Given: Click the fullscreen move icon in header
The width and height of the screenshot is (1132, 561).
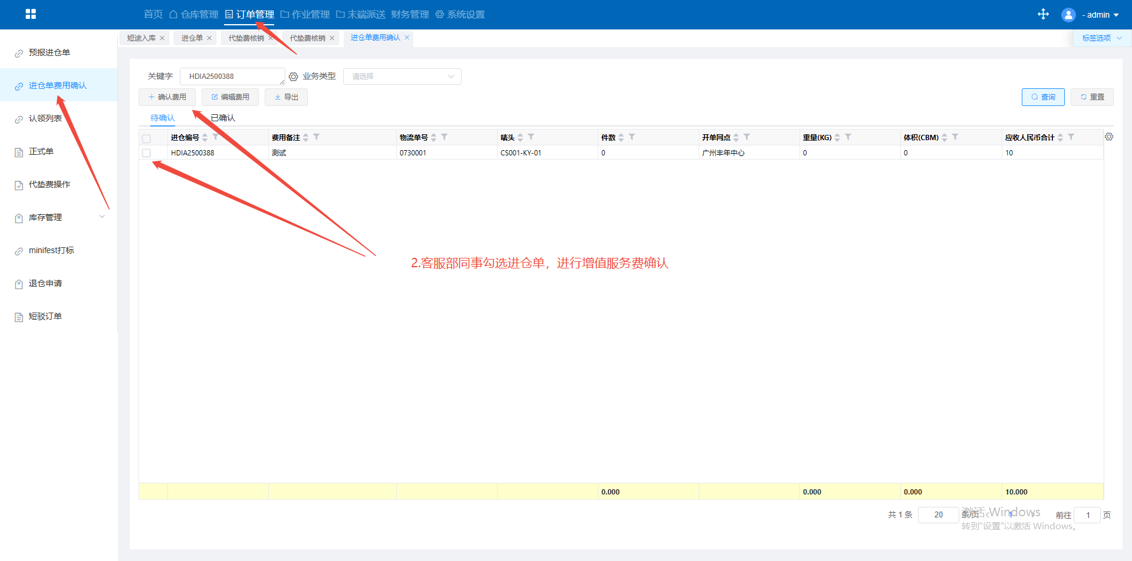Looking at the screenshot, I should tap(1043, 14).
